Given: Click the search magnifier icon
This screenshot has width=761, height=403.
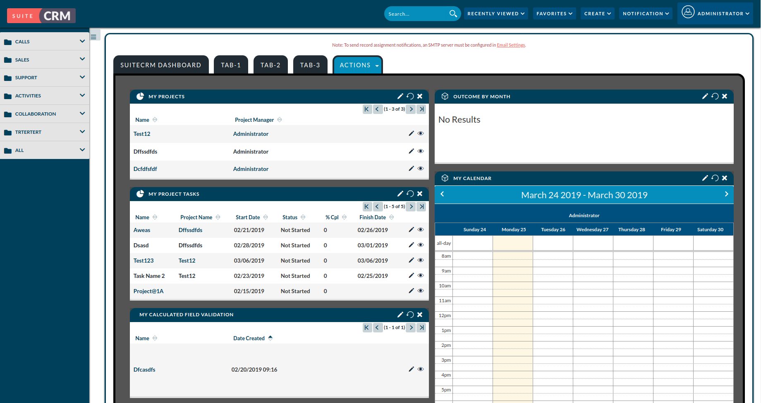Looking at the screenshot, I should pos(453,13).
